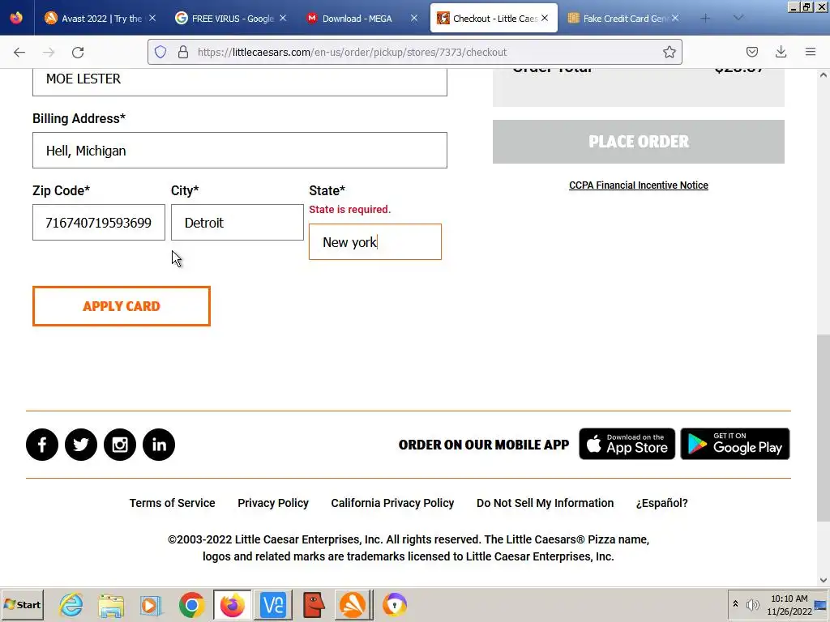
Task: Close the Download - MEGA tab
Action: 414,18
